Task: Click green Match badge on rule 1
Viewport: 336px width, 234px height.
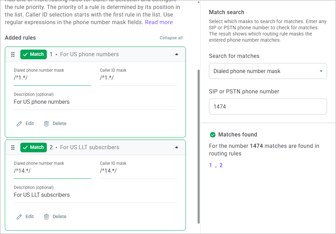Action: [33, 54]
